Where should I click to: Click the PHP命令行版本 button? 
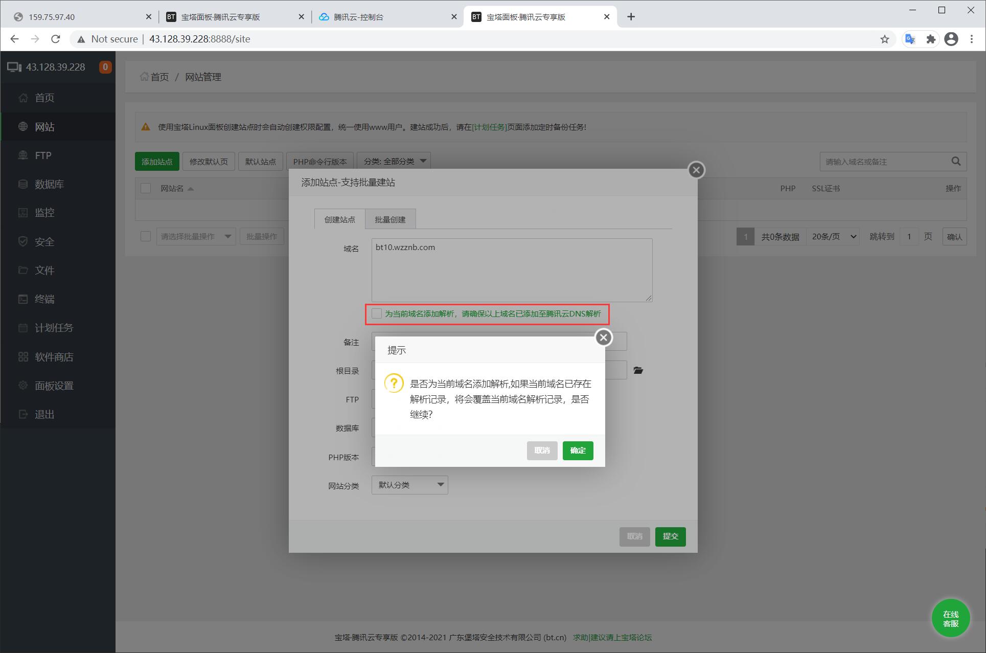coord(320,161)
